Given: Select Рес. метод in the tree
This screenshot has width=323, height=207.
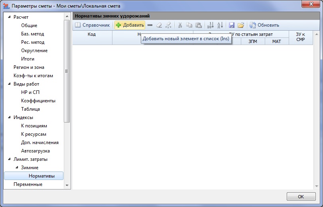Looking at the screenshot, I should tap(33, 42).
